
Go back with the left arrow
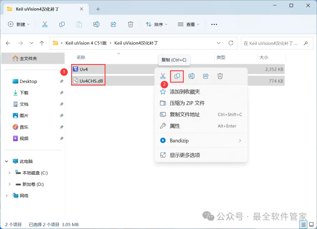(8, 43)
